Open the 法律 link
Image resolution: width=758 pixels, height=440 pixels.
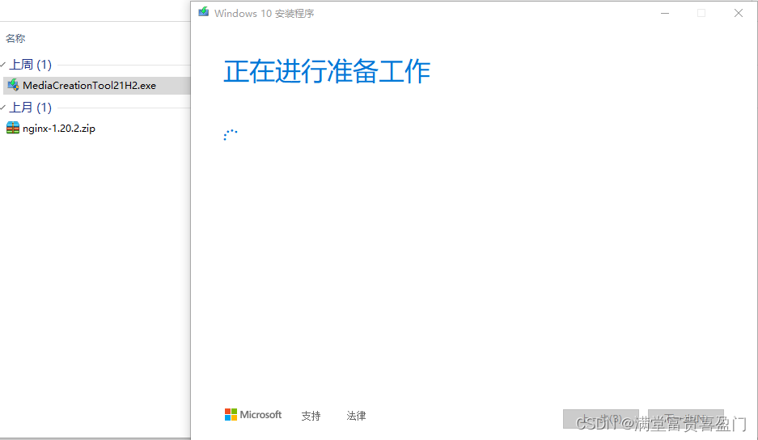click(356, 416)
